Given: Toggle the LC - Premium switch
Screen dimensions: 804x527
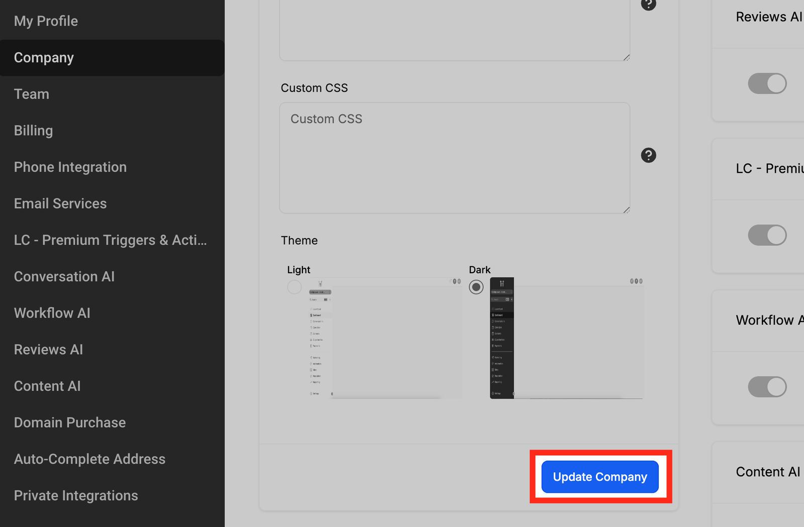Looking at the screenshot, I should [x=767, y=235].
